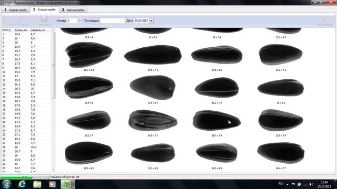Screen dimensions: 337x189
Task: Select table row 28 with width 10,4
Action: [x=26, y=147]
